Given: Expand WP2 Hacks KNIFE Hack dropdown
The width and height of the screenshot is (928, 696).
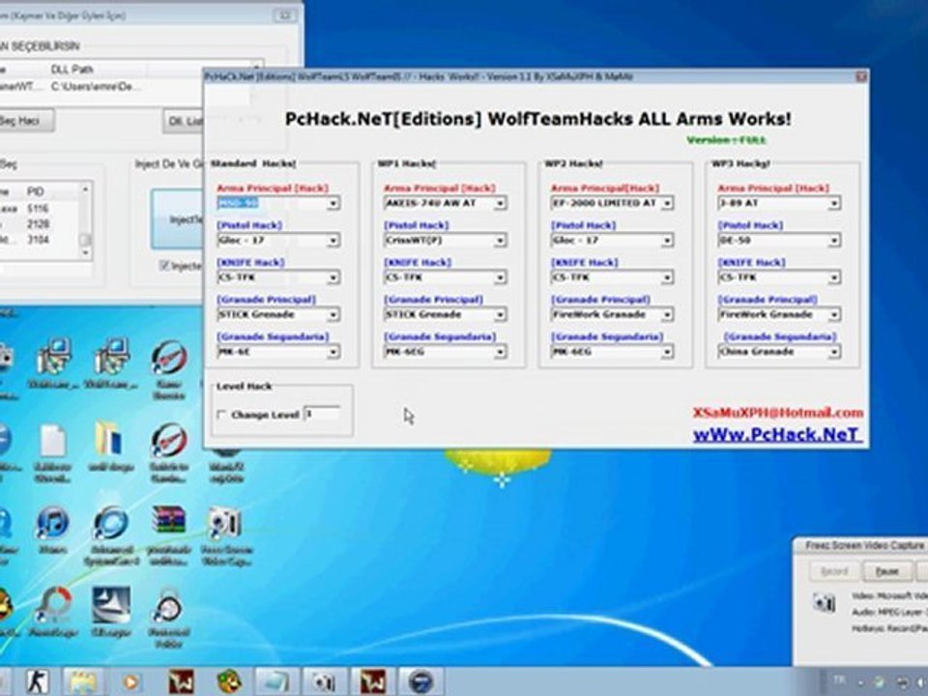Looking at the screenshot, I should [x=667, y=277].
